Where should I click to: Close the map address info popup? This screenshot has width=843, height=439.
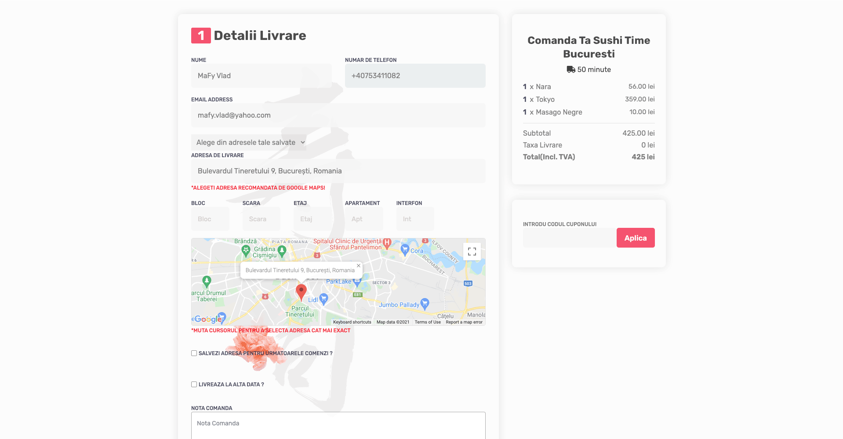tap(359, 266)
